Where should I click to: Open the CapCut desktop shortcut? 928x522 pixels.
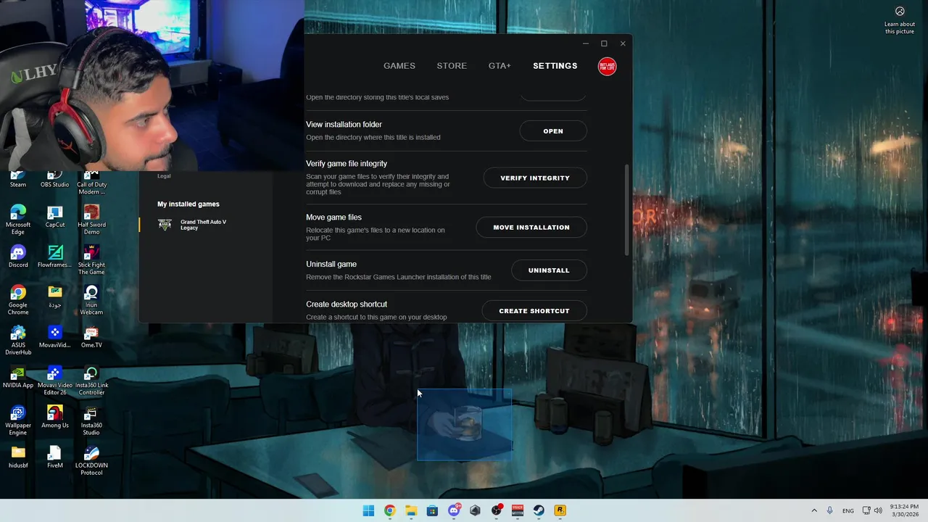[55, 216]
